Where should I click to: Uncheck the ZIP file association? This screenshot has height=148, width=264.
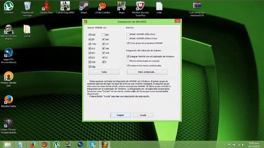(x=90, y=39)
